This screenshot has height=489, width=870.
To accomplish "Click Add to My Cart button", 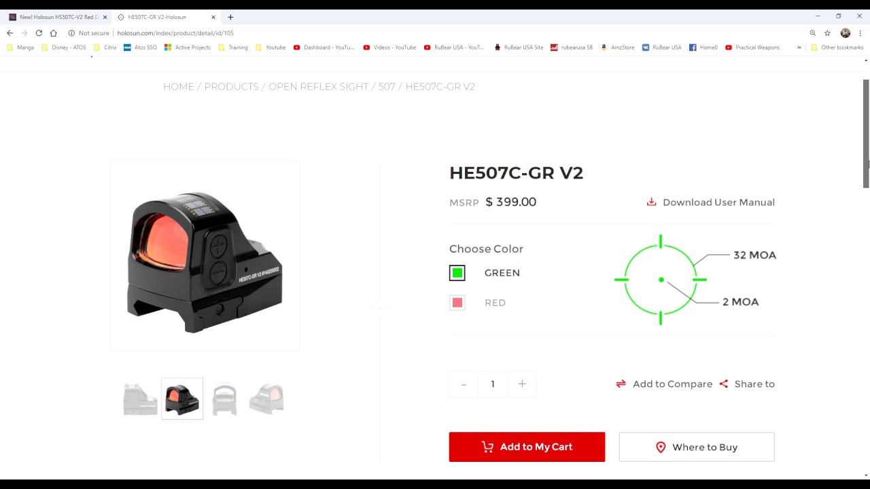I will [x=527, y=447].
